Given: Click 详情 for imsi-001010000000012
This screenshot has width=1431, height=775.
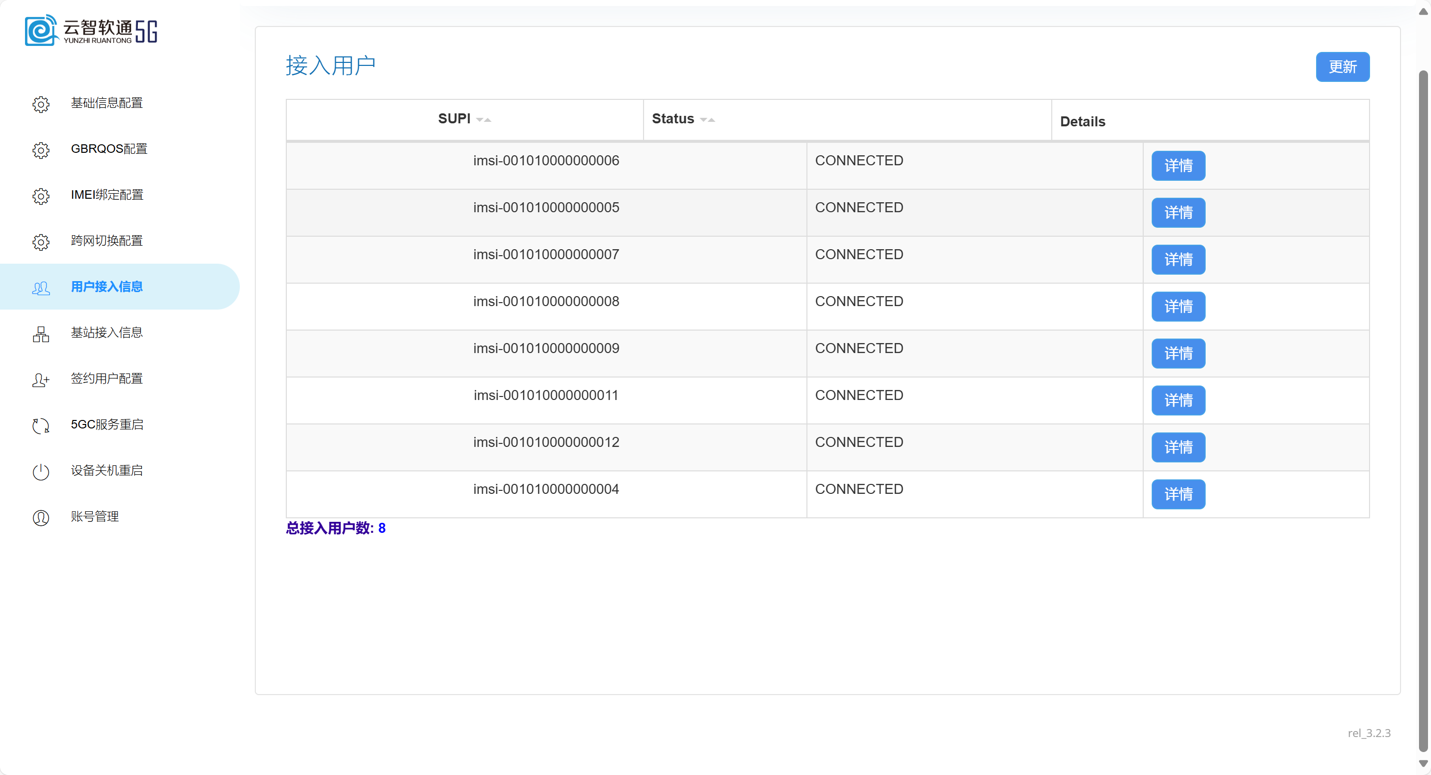Looking at the screenshot, I should [x=1178, y=447].
